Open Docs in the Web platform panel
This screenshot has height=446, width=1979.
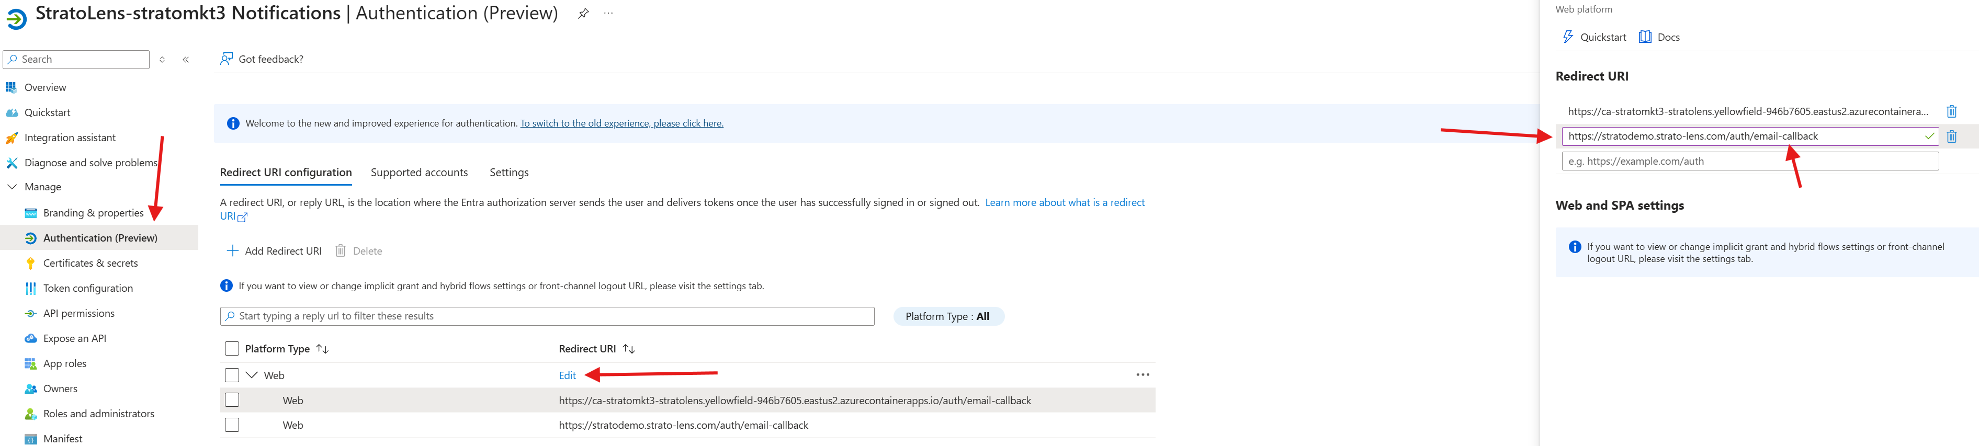pos(1659,37)
